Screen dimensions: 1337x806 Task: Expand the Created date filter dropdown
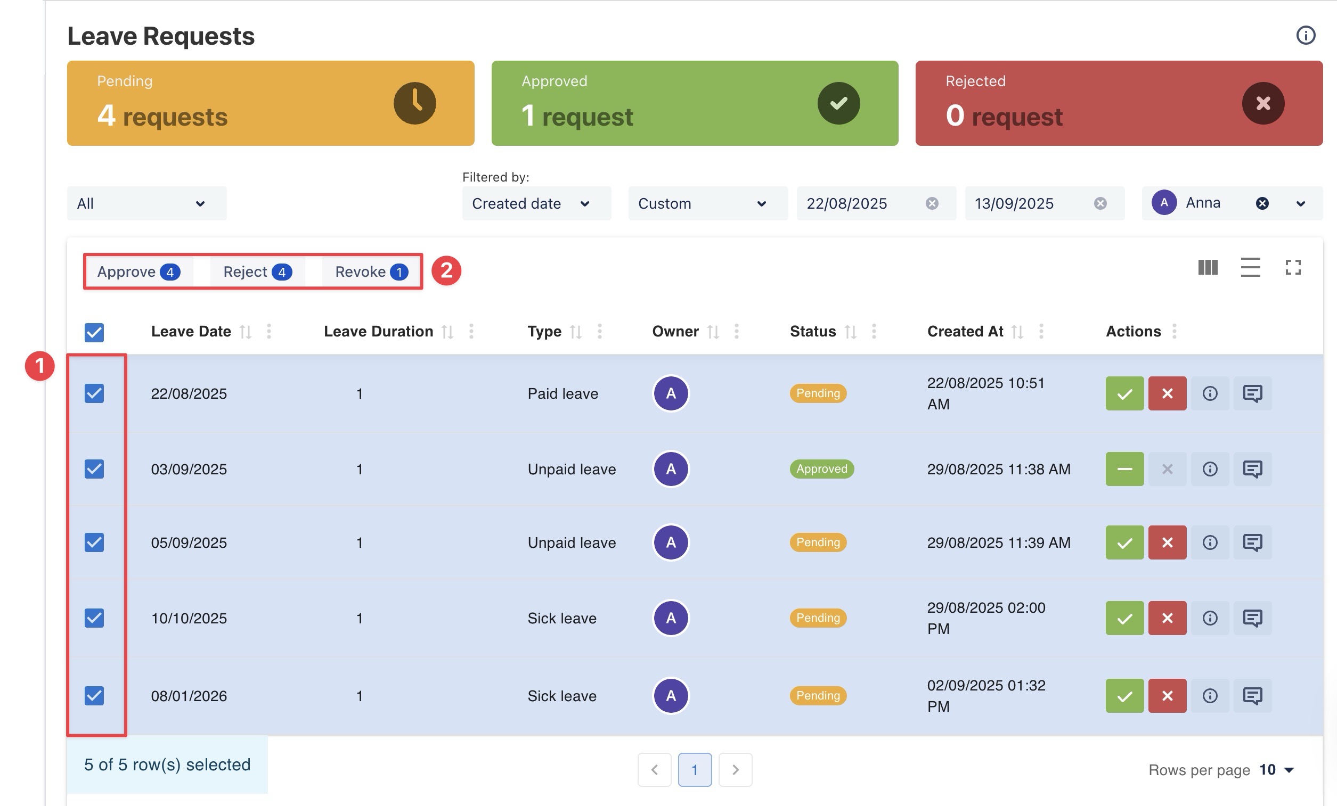[x=536, y=203]
